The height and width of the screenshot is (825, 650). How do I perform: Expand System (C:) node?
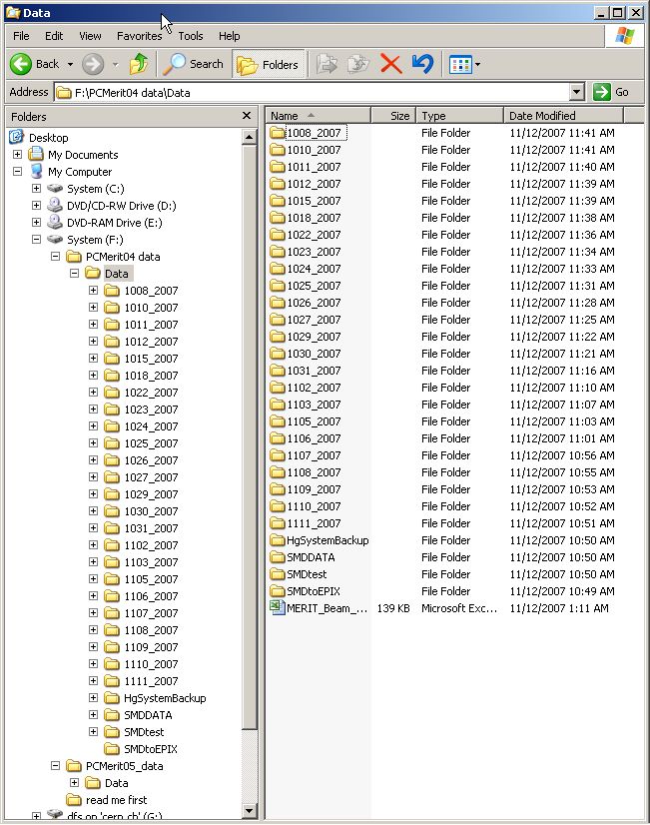36,189
